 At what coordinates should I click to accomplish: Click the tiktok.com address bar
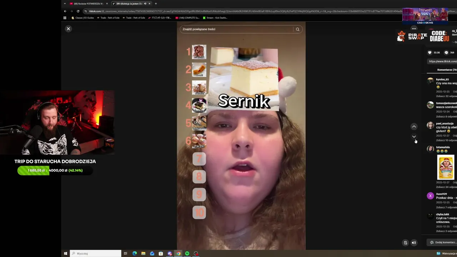point(243,11)
